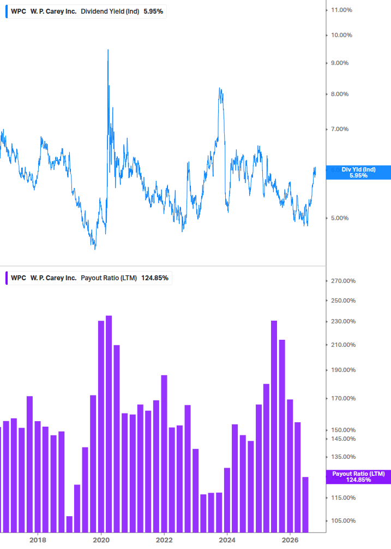Click the 2024 label on the time axis

[227, 540]
